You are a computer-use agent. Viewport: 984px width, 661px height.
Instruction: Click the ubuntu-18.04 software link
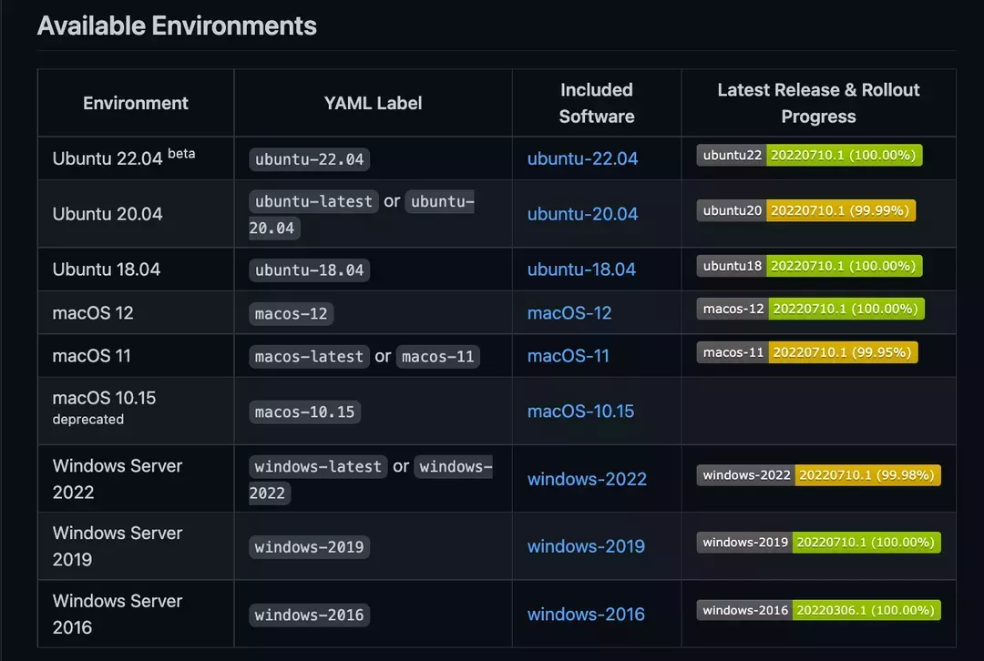(581, 269)
